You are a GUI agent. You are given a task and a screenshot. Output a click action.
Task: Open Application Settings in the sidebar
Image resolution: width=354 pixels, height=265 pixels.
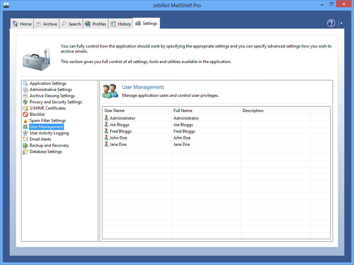click(x=48, y=83)
